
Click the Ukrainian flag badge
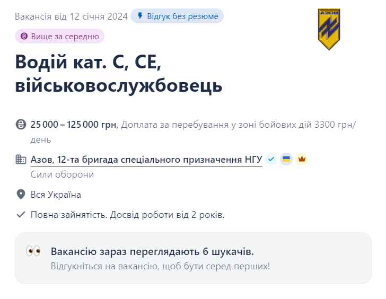tap(286, 159)
